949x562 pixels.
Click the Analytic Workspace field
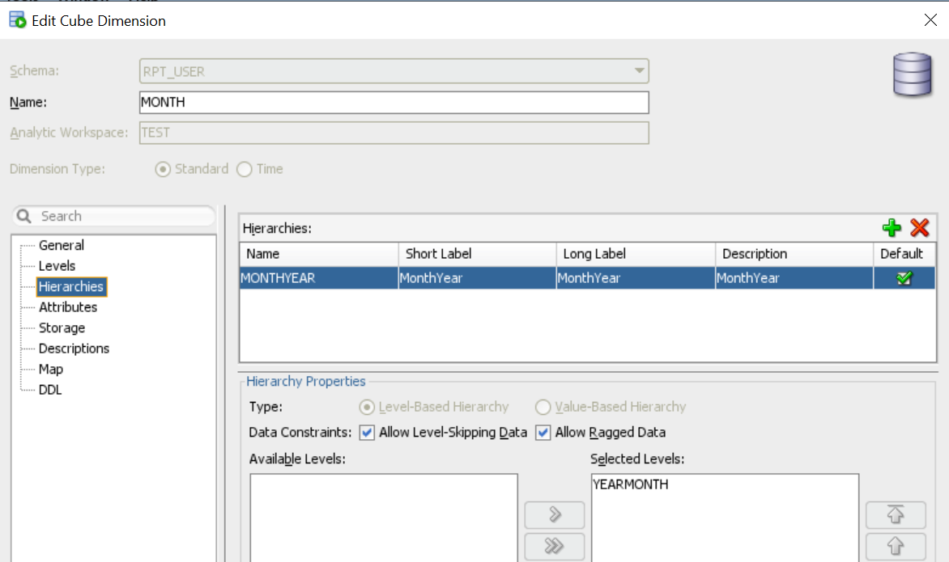tap(394, 133)
